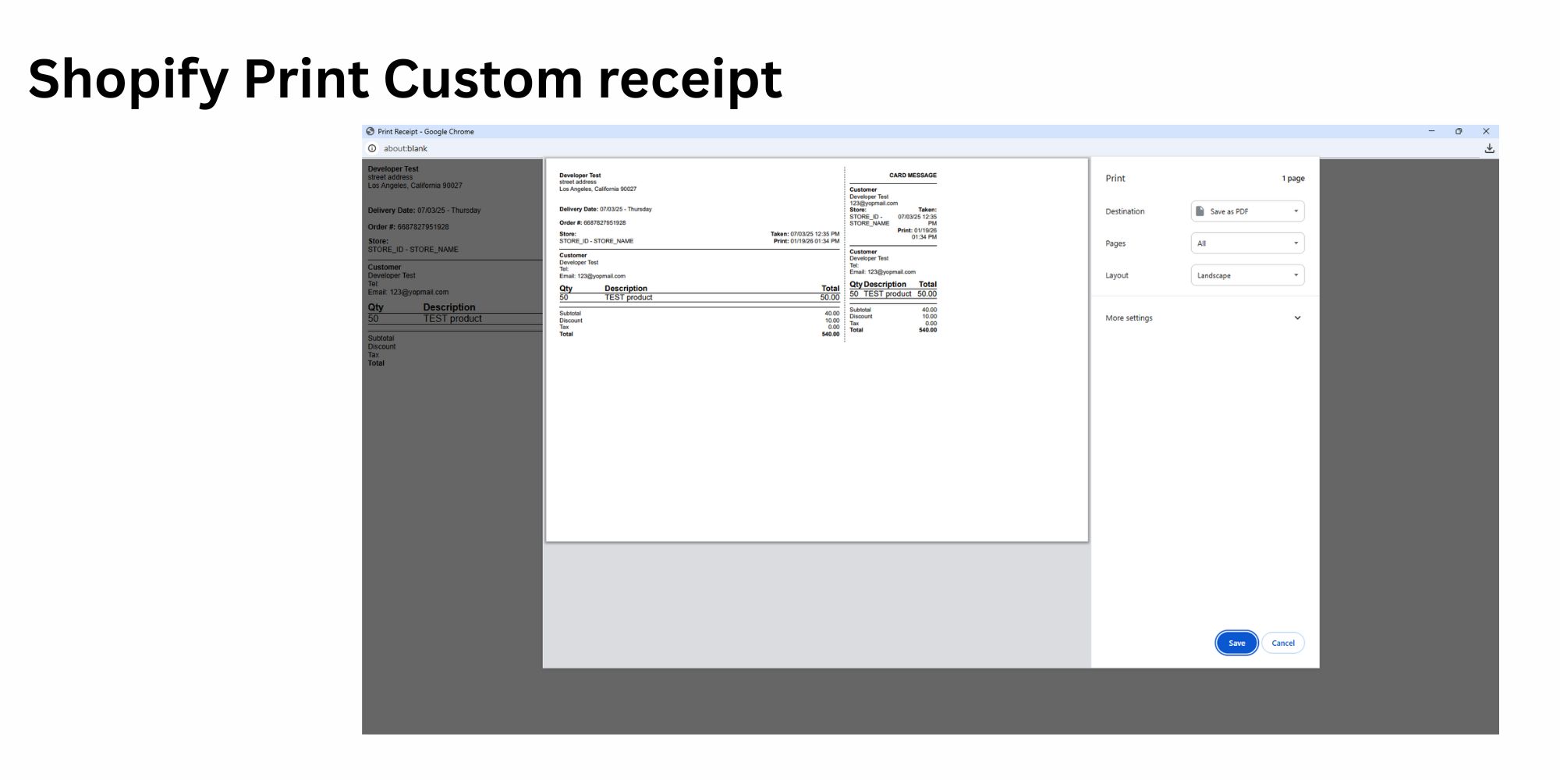Screen dimensions: 1560x780
Task: Click the about:blank address bar
Action: point(407,148)
